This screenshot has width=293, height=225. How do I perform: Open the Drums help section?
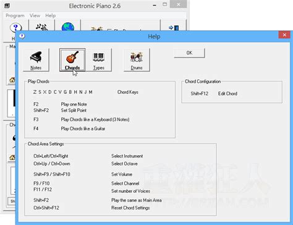pyautogui.click(x=137, y=60)
